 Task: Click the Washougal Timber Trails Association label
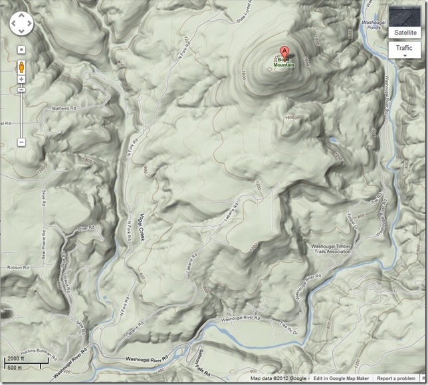330,249
